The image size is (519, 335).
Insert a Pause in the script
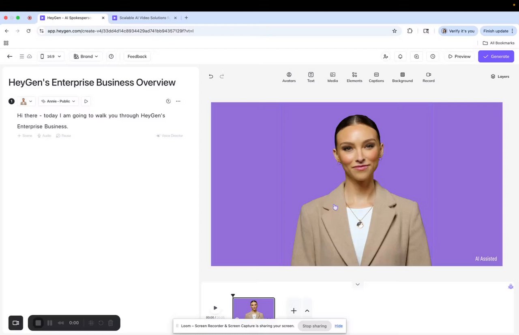(x=64, y=136)
